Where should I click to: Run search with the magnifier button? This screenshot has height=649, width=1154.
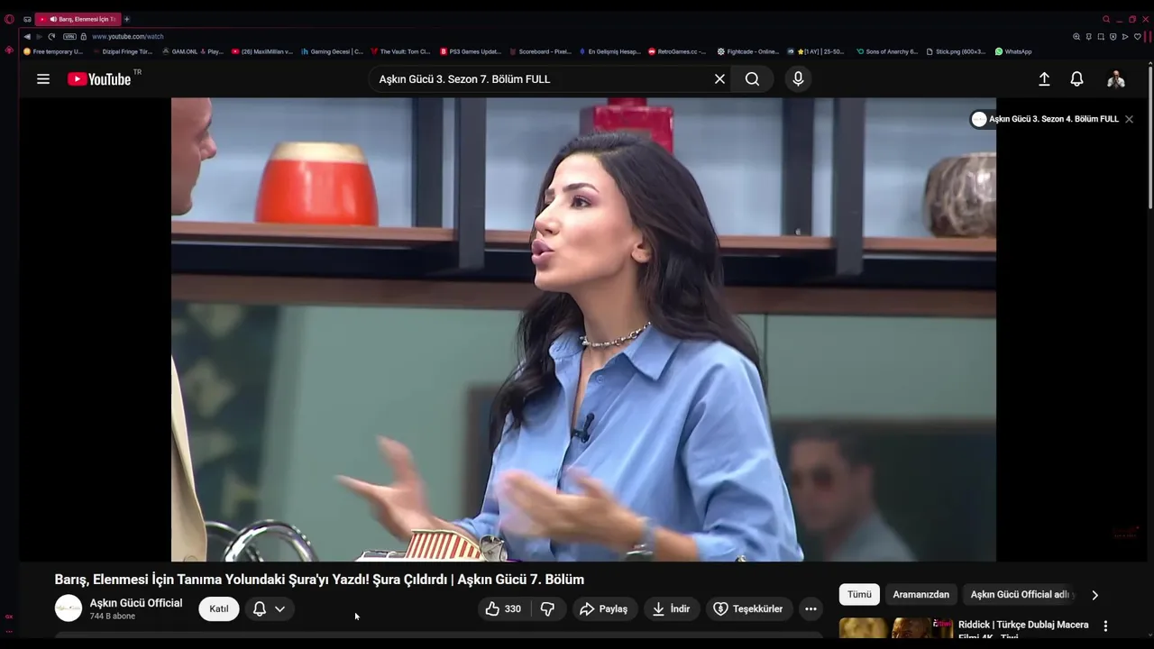tap(752, 79)
